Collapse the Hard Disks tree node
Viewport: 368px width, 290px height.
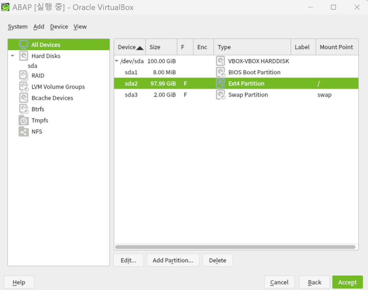(x=13, y=56)
